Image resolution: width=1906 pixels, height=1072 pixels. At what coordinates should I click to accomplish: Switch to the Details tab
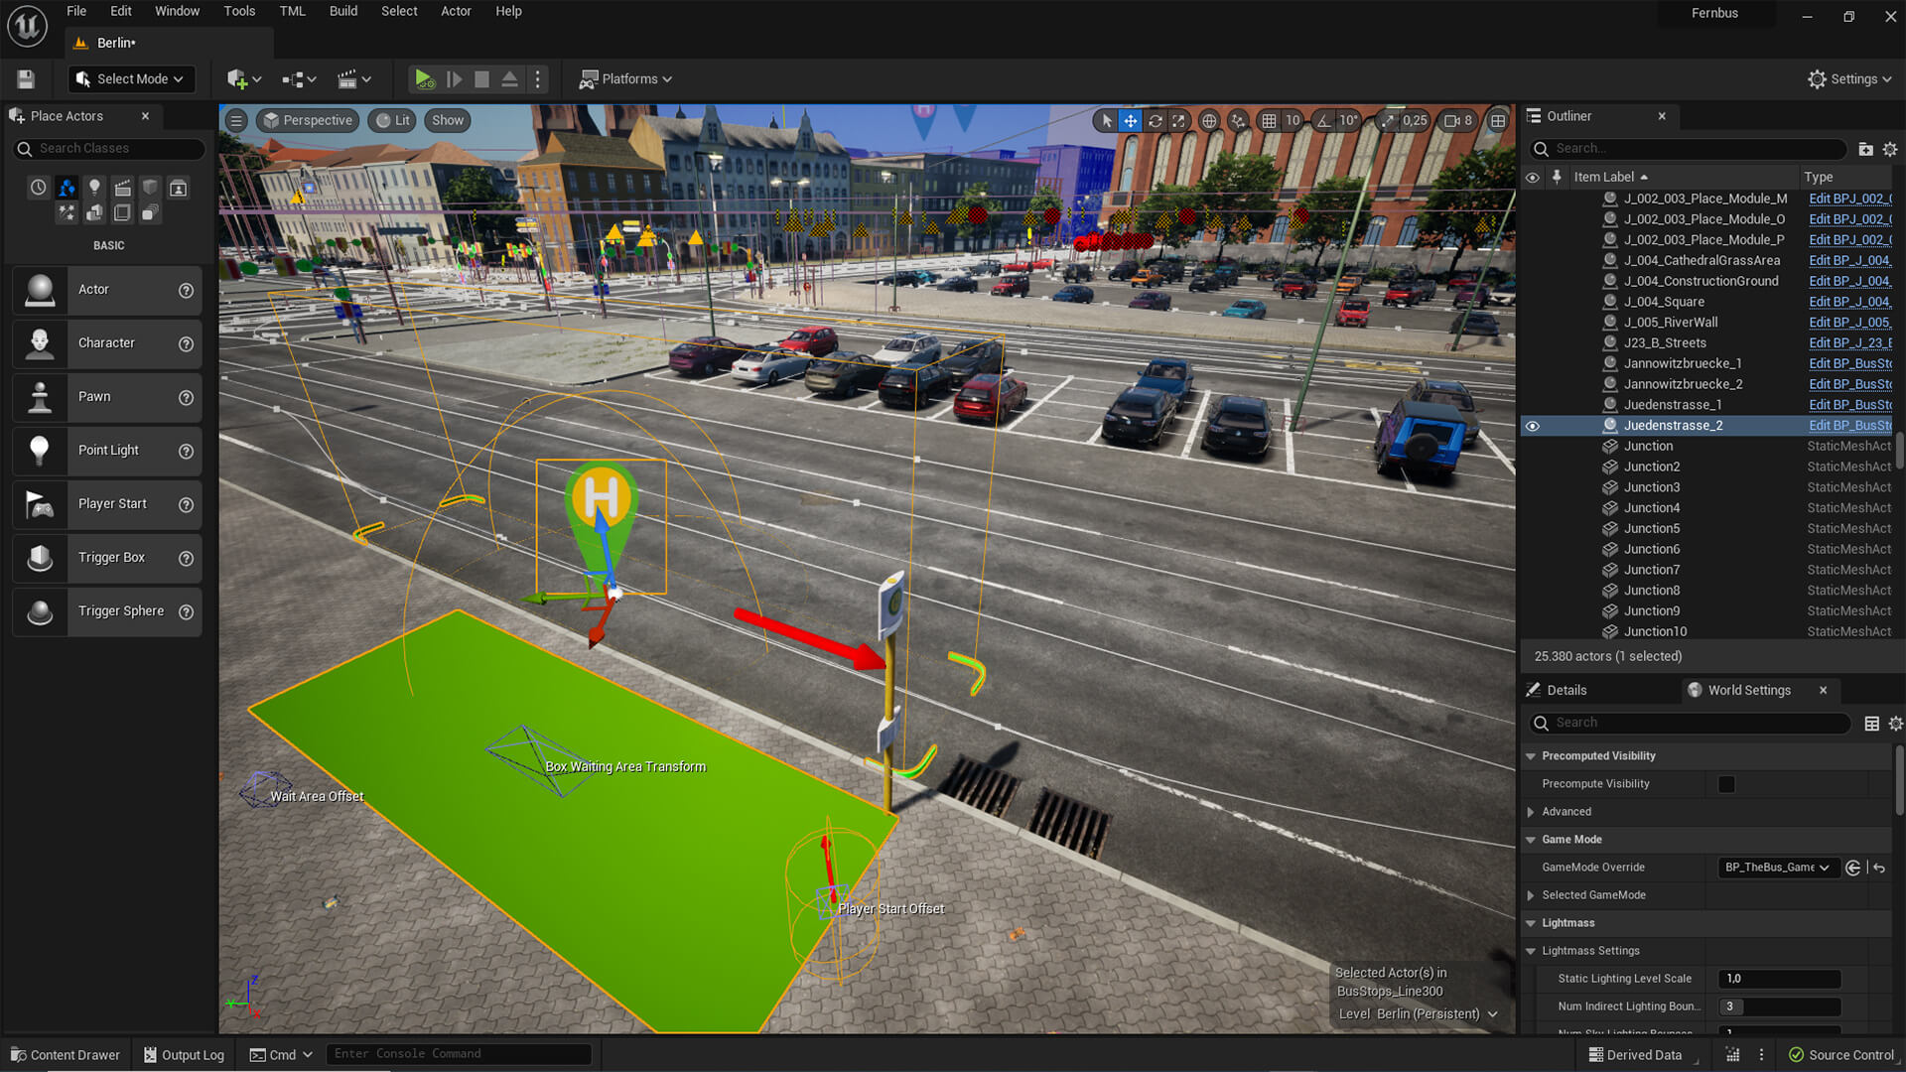pyautogui.click(x=1566, y=690)
